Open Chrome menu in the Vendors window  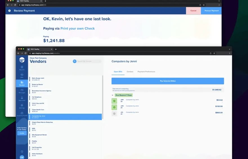point(229,53)
